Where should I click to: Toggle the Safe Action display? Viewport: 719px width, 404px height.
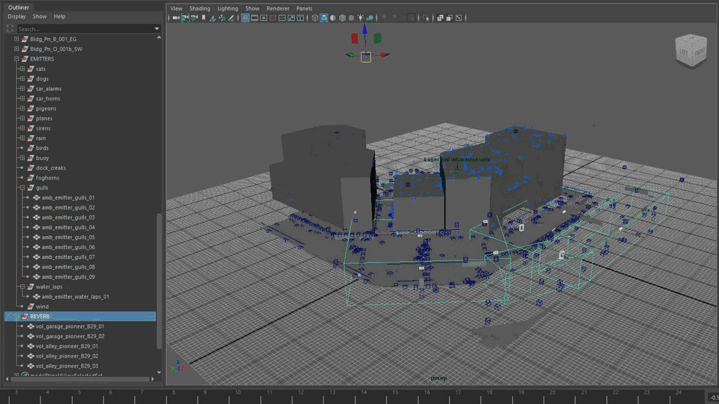pos(291,18)
